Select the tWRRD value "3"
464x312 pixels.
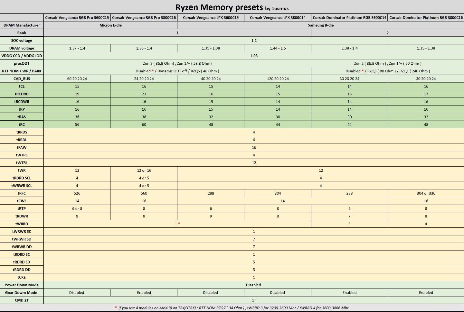[349, 224]
